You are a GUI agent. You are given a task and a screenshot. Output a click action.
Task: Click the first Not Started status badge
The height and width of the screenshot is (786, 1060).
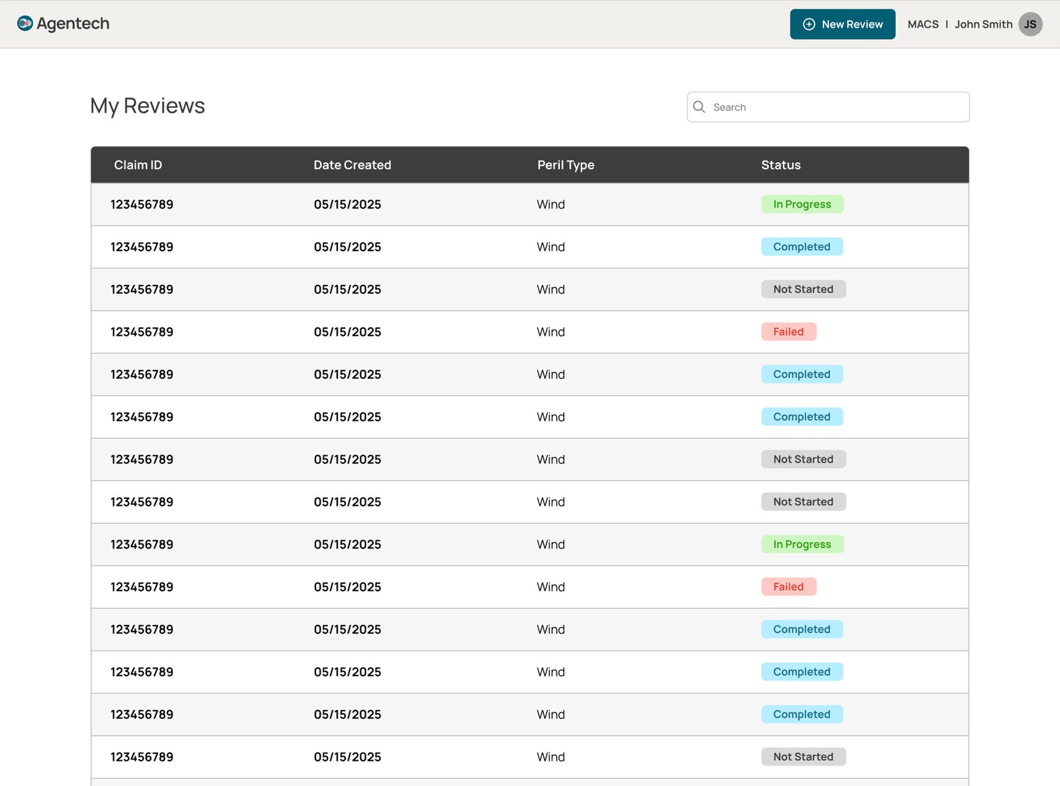coord(804,290)
